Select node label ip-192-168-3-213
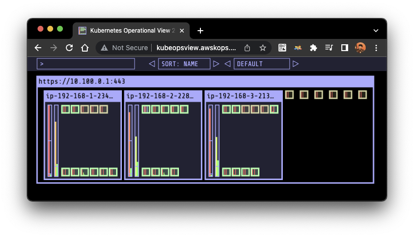This screenshot has width=414, height=237. pos(240,96)
